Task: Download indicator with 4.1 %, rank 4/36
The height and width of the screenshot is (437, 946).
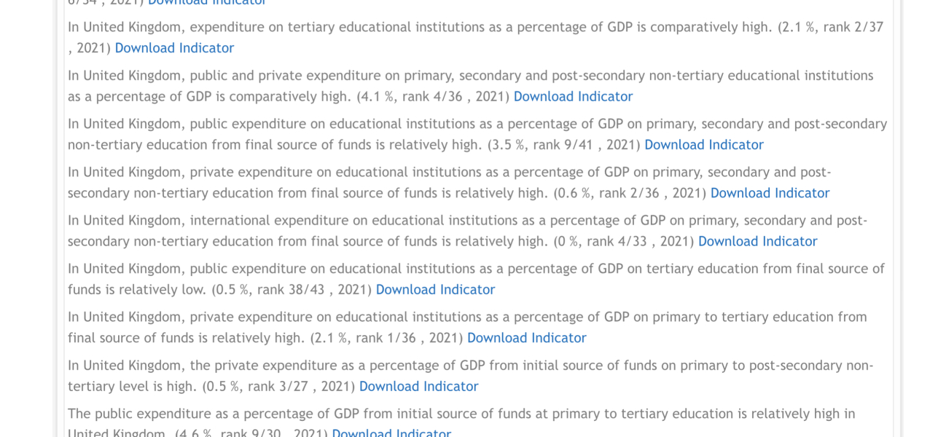Action: pyautogui.click(x=573, y=96)
